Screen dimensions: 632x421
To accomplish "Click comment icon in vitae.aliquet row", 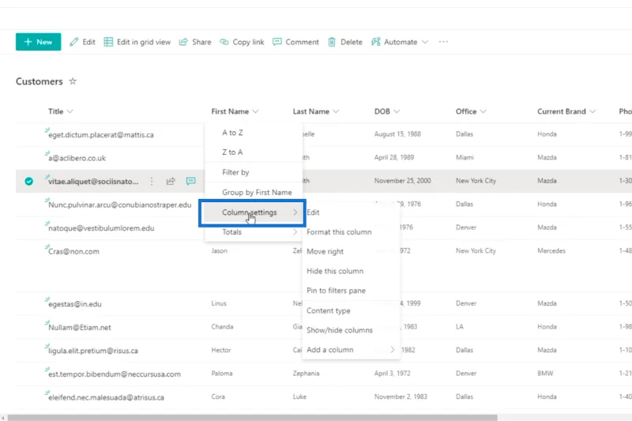I will click(x=190, y=182).
